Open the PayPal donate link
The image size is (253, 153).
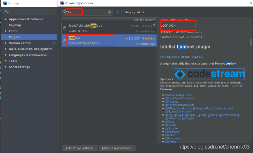(x=197, y=57)
